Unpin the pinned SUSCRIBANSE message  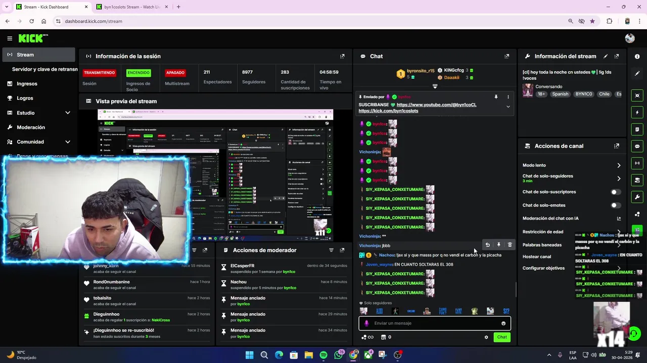pos(496,96)
